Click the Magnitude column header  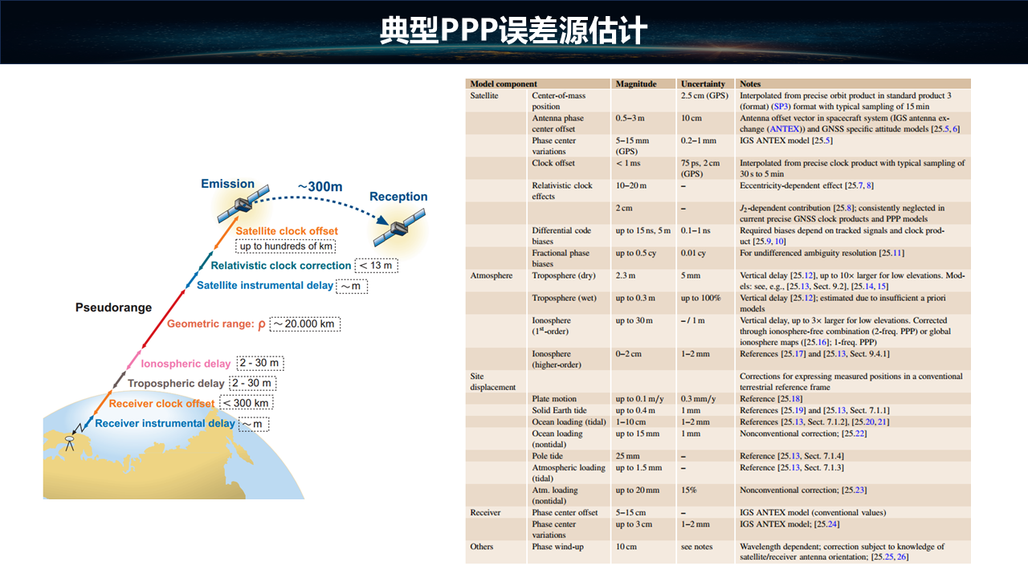pos(635,83)
